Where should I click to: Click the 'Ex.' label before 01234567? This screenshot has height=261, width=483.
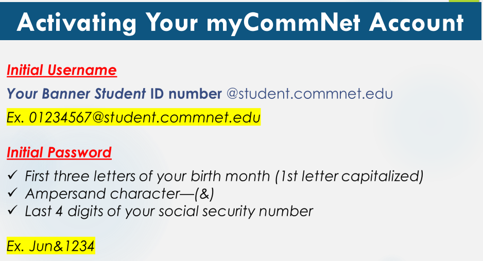tap(15, 117)
